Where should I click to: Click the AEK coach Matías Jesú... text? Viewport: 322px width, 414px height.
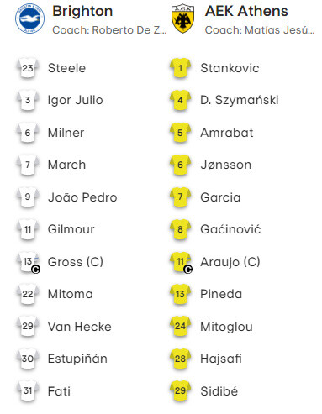[260, 29]
